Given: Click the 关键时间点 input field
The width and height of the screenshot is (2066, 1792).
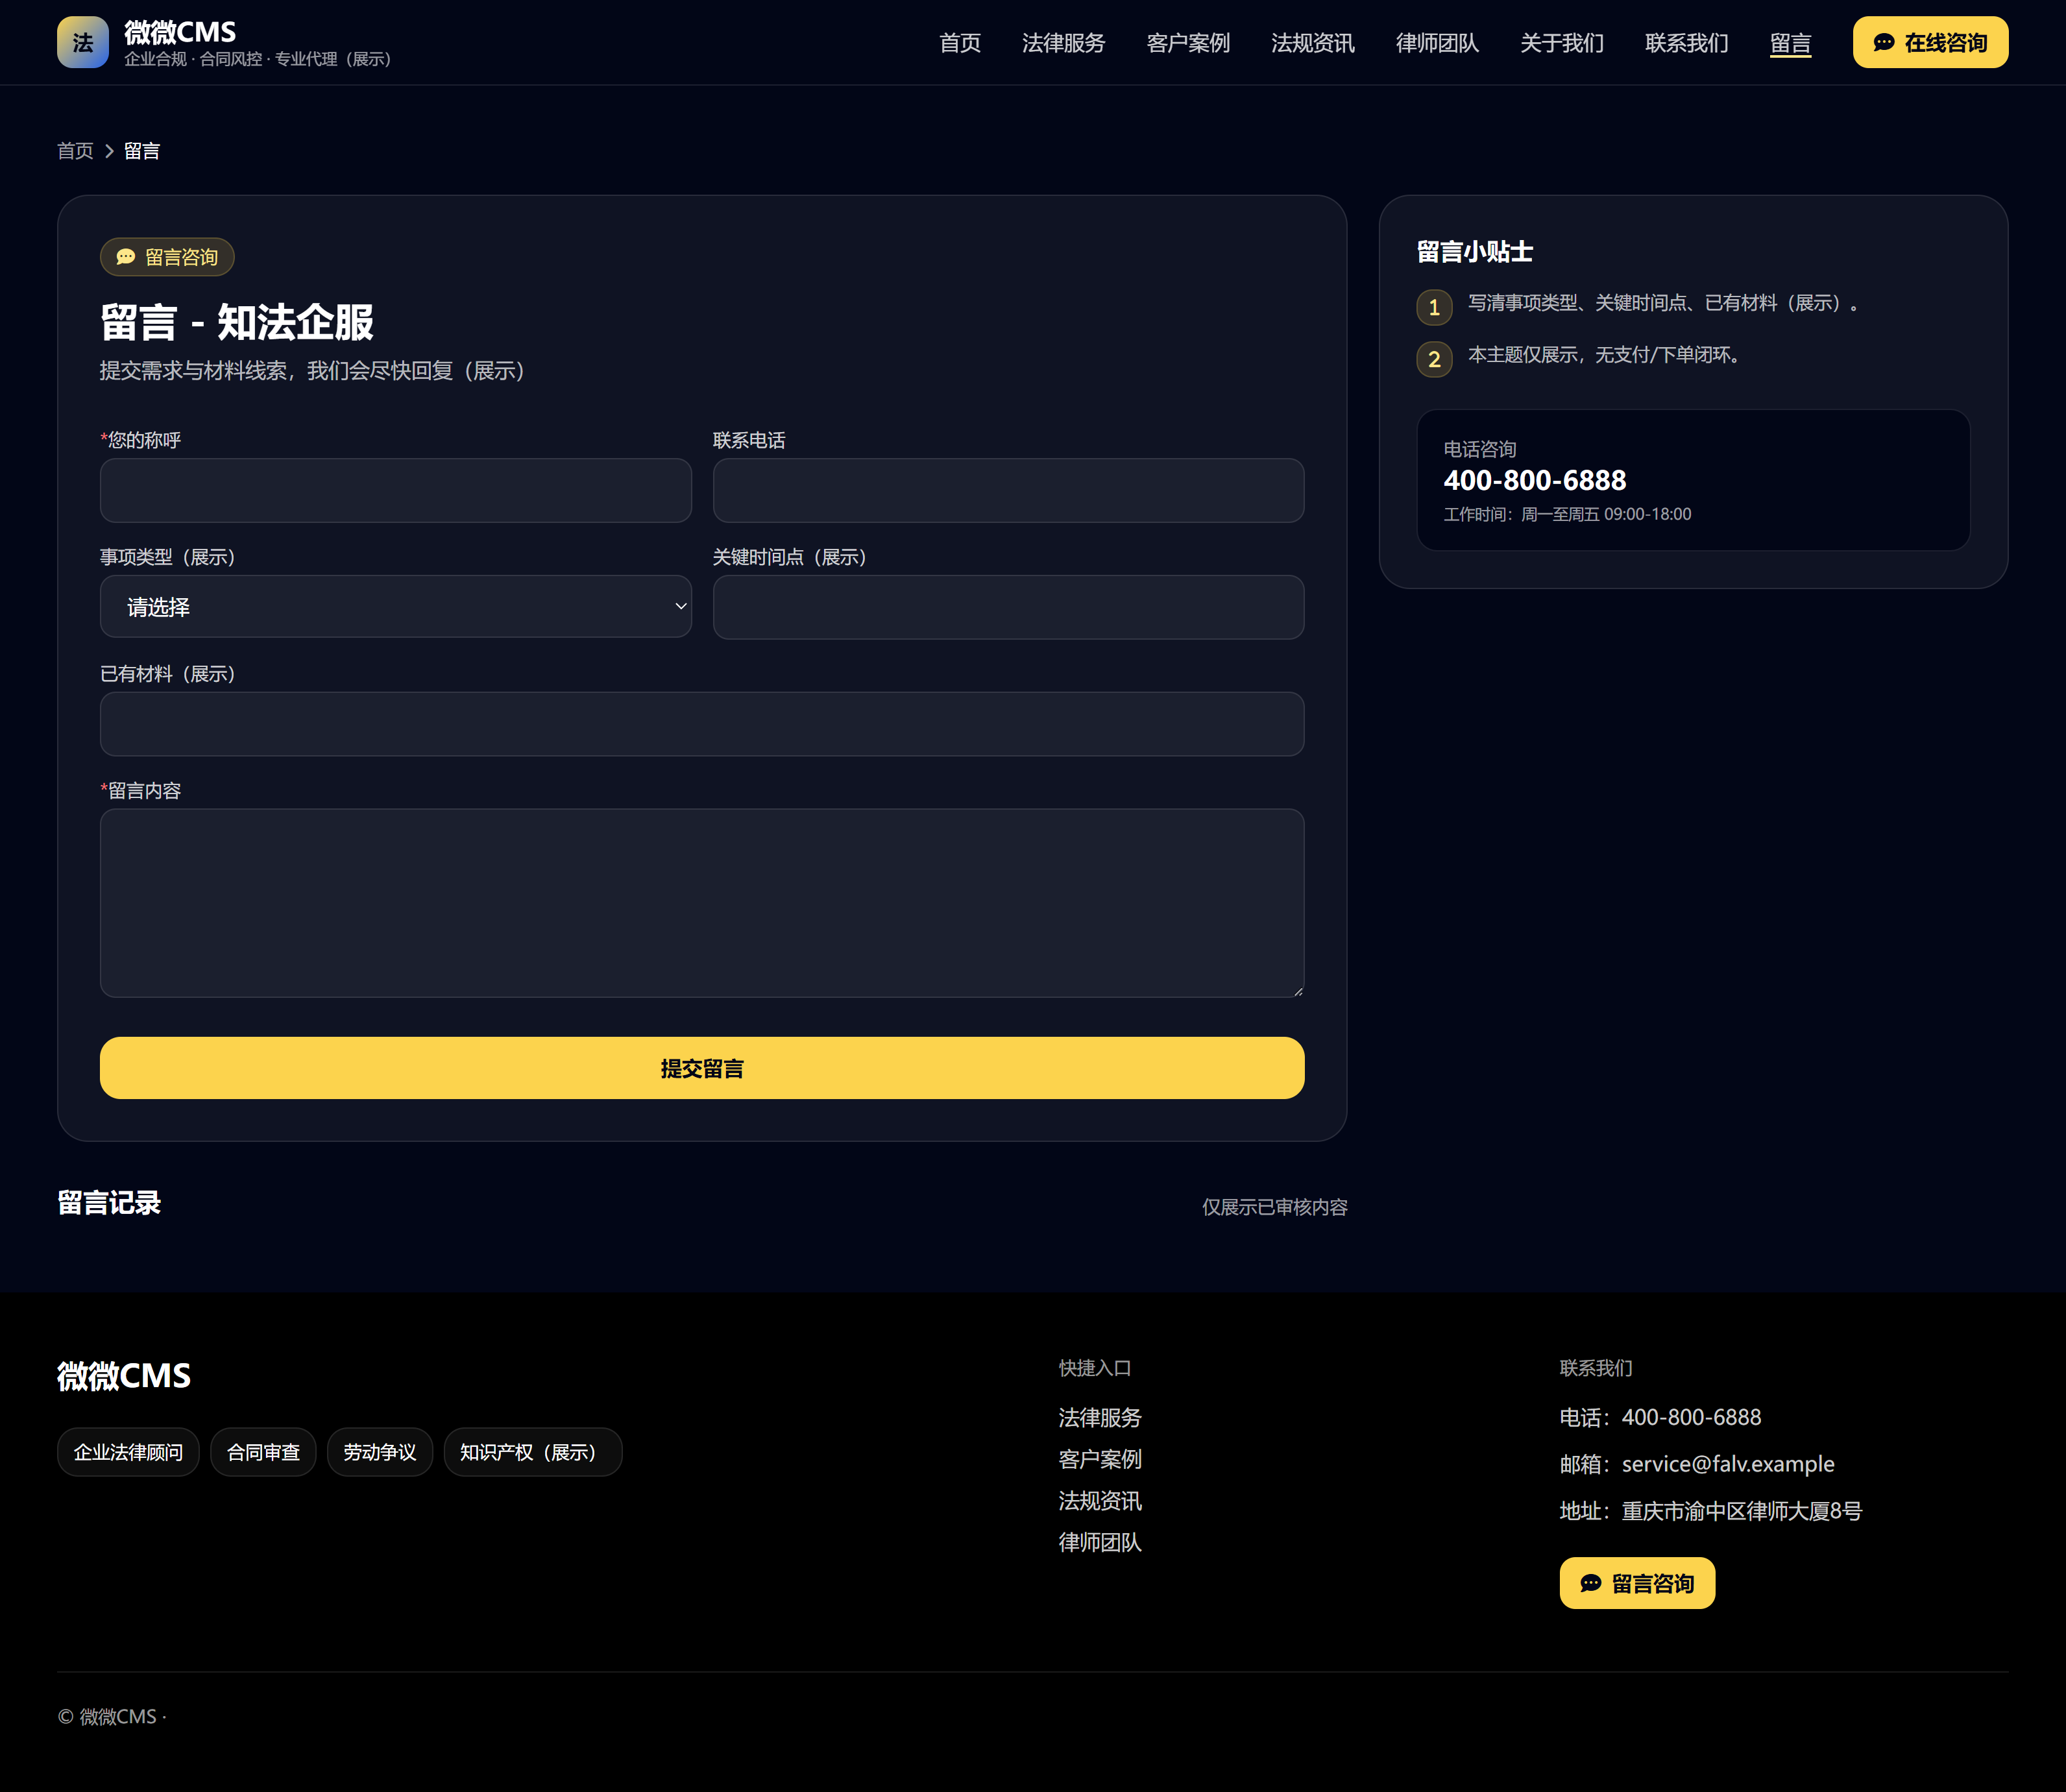Looking at the screenshot, I should coord(1007,606).
